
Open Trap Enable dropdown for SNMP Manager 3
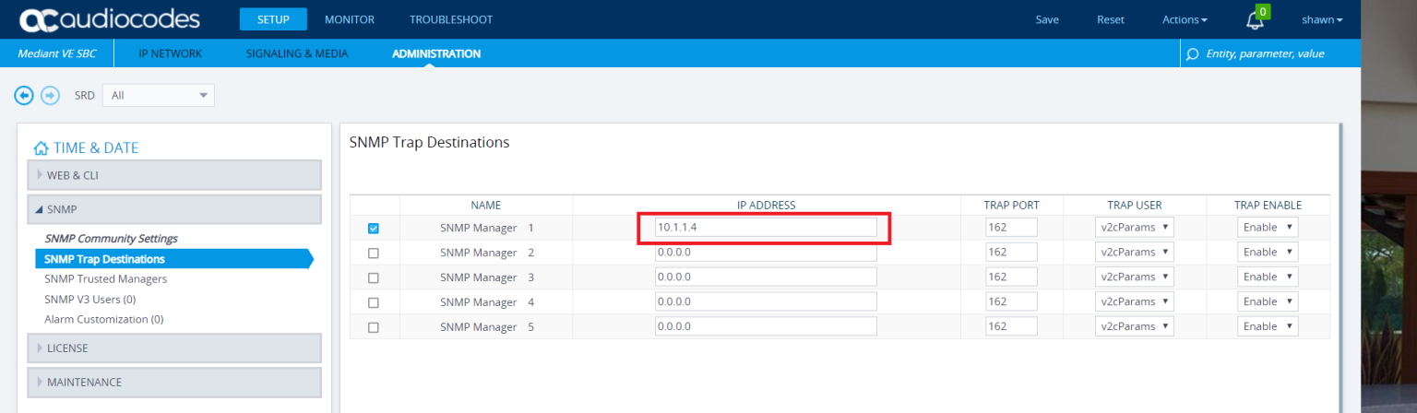point(1267,277)
